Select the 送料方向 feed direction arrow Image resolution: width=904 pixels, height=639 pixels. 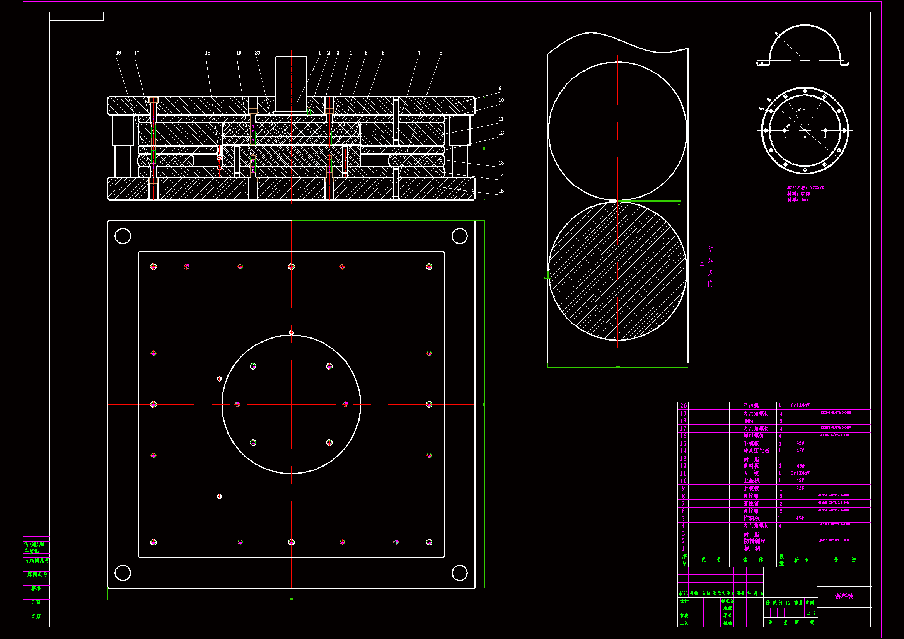702,272
